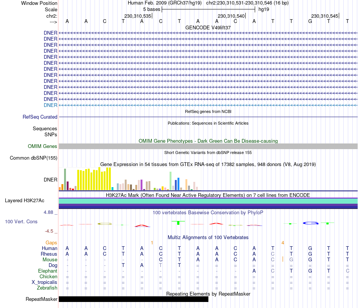358x308 pixels.
Task: Open the 100 Vert. Cons track label
Action: point(21,221)
